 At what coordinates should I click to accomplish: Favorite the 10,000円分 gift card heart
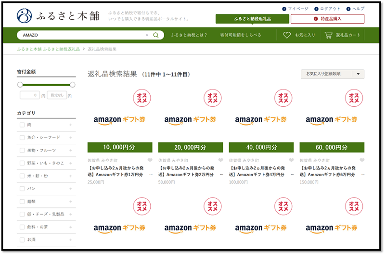click(150, 160)
